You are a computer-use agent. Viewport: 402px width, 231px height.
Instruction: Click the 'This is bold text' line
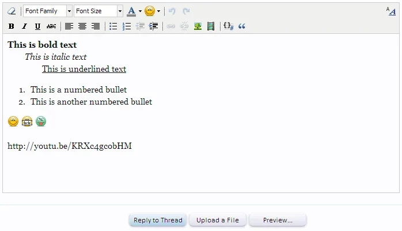42,45
